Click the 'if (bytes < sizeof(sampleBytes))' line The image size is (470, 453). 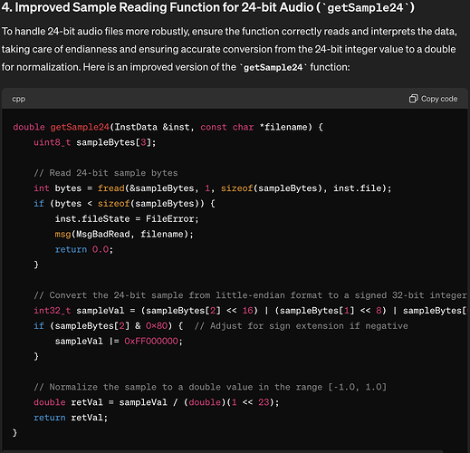(x=124, y=204)
